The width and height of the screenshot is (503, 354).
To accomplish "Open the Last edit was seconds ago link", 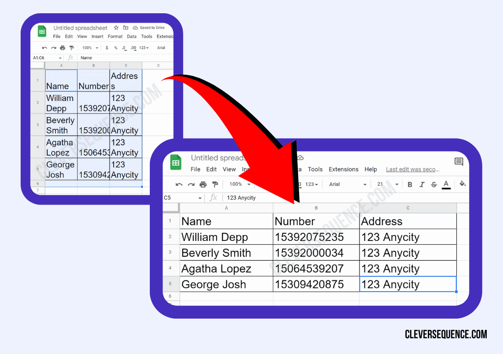I will (x=413, y=169).
